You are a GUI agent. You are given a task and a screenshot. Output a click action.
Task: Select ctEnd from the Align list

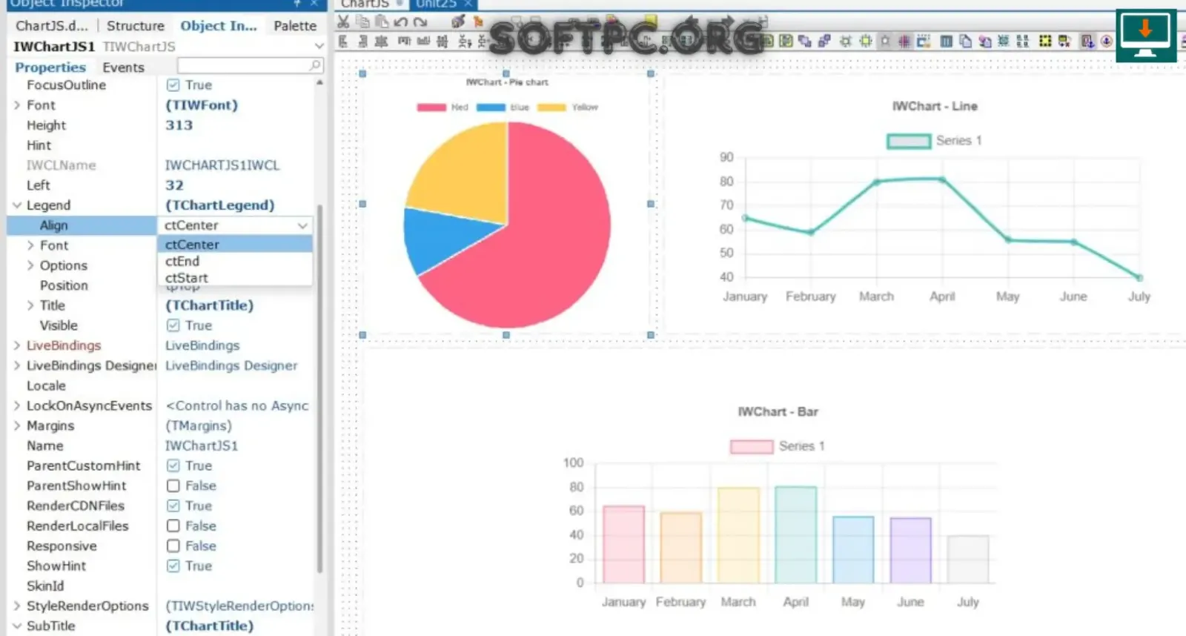(x=235, y=261)
